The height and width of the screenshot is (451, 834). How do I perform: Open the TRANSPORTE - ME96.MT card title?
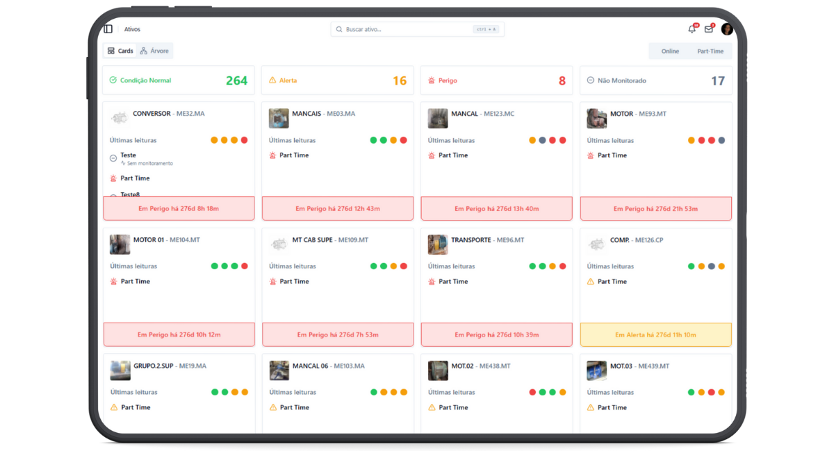click(487, 240)
